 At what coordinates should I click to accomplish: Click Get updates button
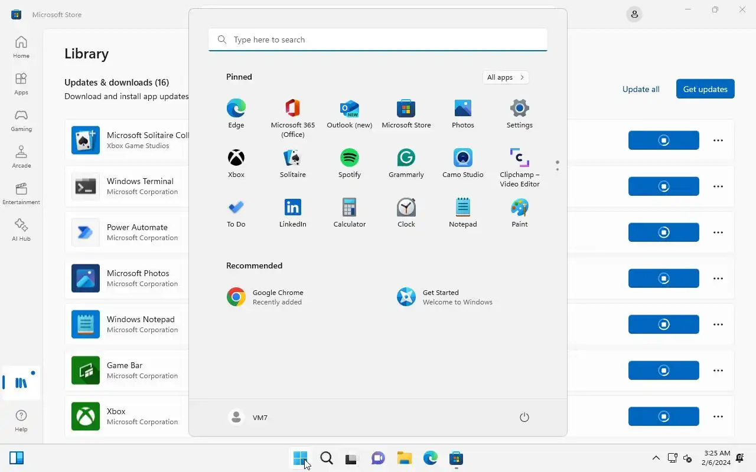[x=705, y=89]
